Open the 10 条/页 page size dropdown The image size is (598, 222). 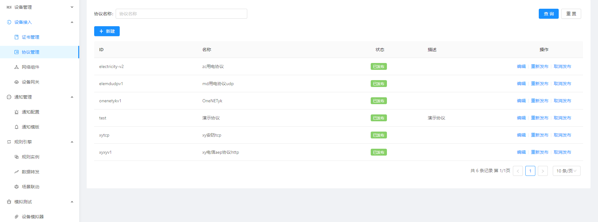pos(566,171)
